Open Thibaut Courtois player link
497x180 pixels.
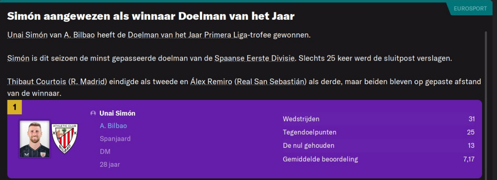[36, 82]
